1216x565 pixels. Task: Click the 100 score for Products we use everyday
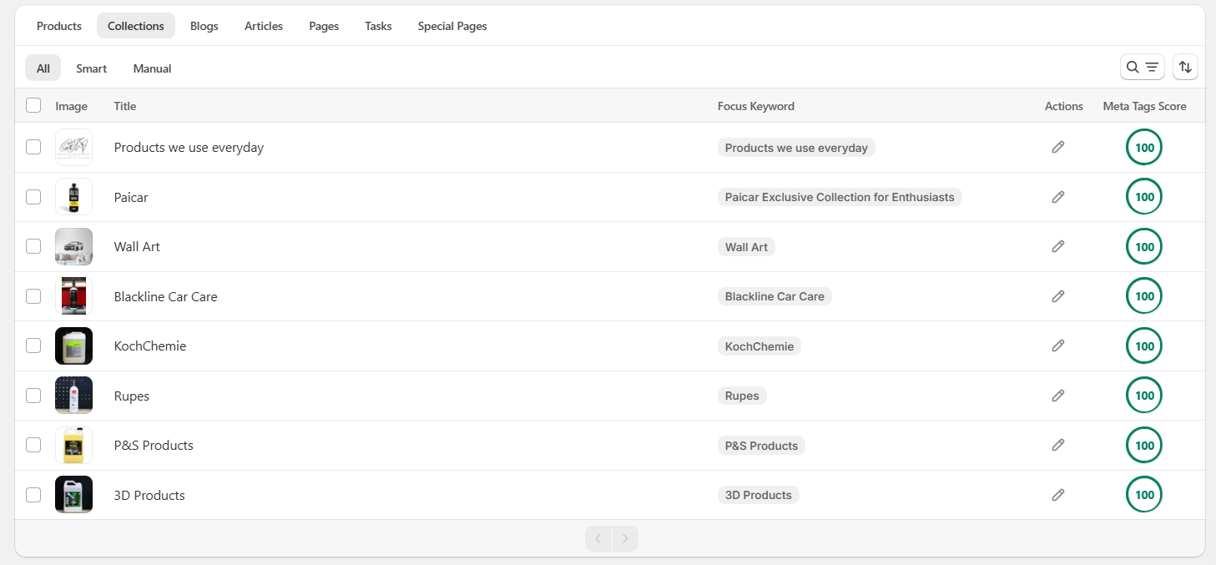point(1144,147)
